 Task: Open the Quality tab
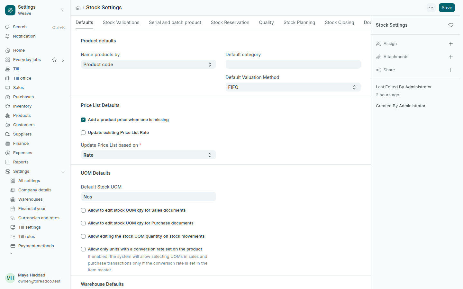(x=266, y=22)
